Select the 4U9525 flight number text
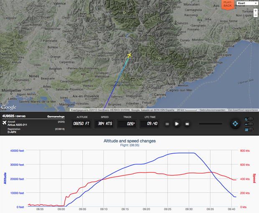Image resolution: width=259 pixels, height=213 pixels. (x=8, y=116)
